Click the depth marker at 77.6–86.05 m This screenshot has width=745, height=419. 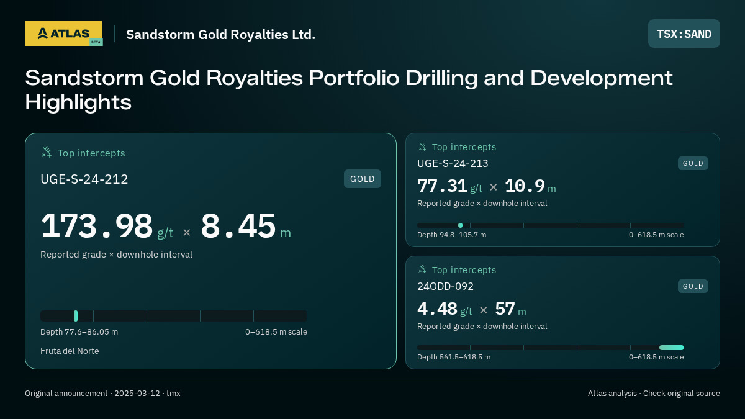click(76, 316)
